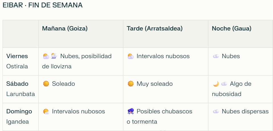Click the sun icon beside Muy soleado

pos(131,84)
